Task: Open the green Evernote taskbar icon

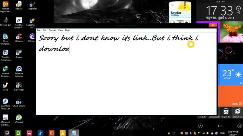Action: [x=18, y=133]
